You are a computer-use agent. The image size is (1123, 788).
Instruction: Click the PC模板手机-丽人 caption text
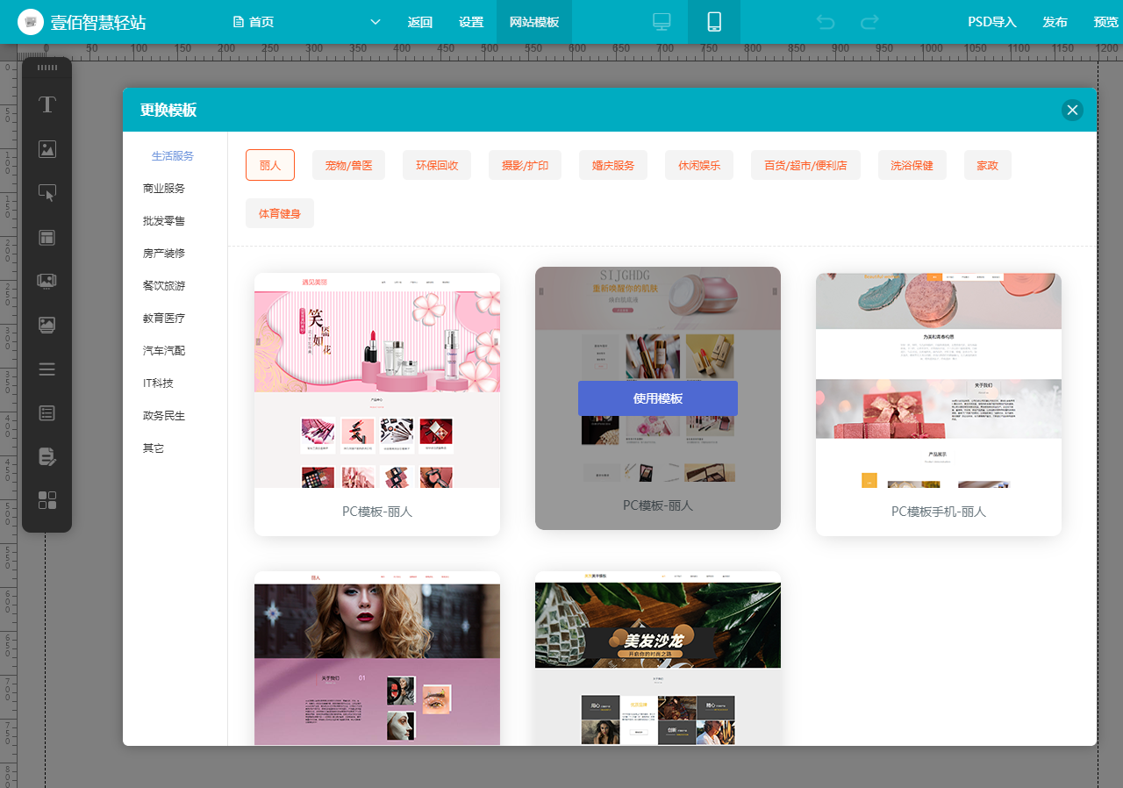[939, 512]
